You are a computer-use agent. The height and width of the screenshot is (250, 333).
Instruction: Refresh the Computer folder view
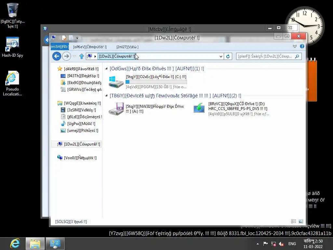[x=228, y=56]
